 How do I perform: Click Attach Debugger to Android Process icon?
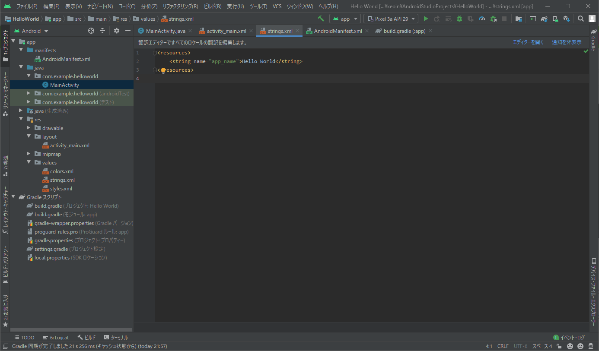493,19
